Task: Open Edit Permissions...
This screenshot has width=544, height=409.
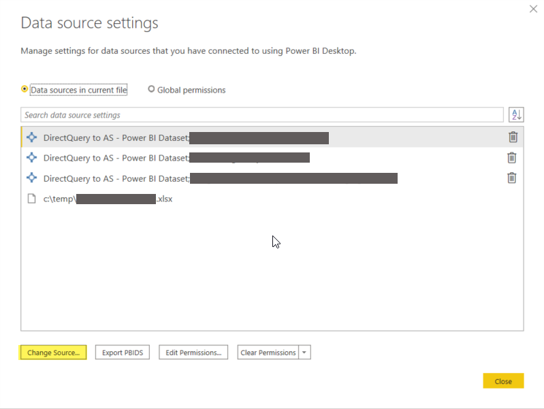Action: 193,353
